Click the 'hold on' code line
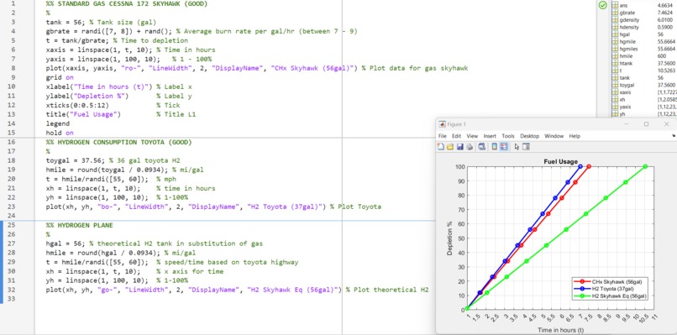The height and width of the screenshot is (335, 677). [x=60, y=133]
